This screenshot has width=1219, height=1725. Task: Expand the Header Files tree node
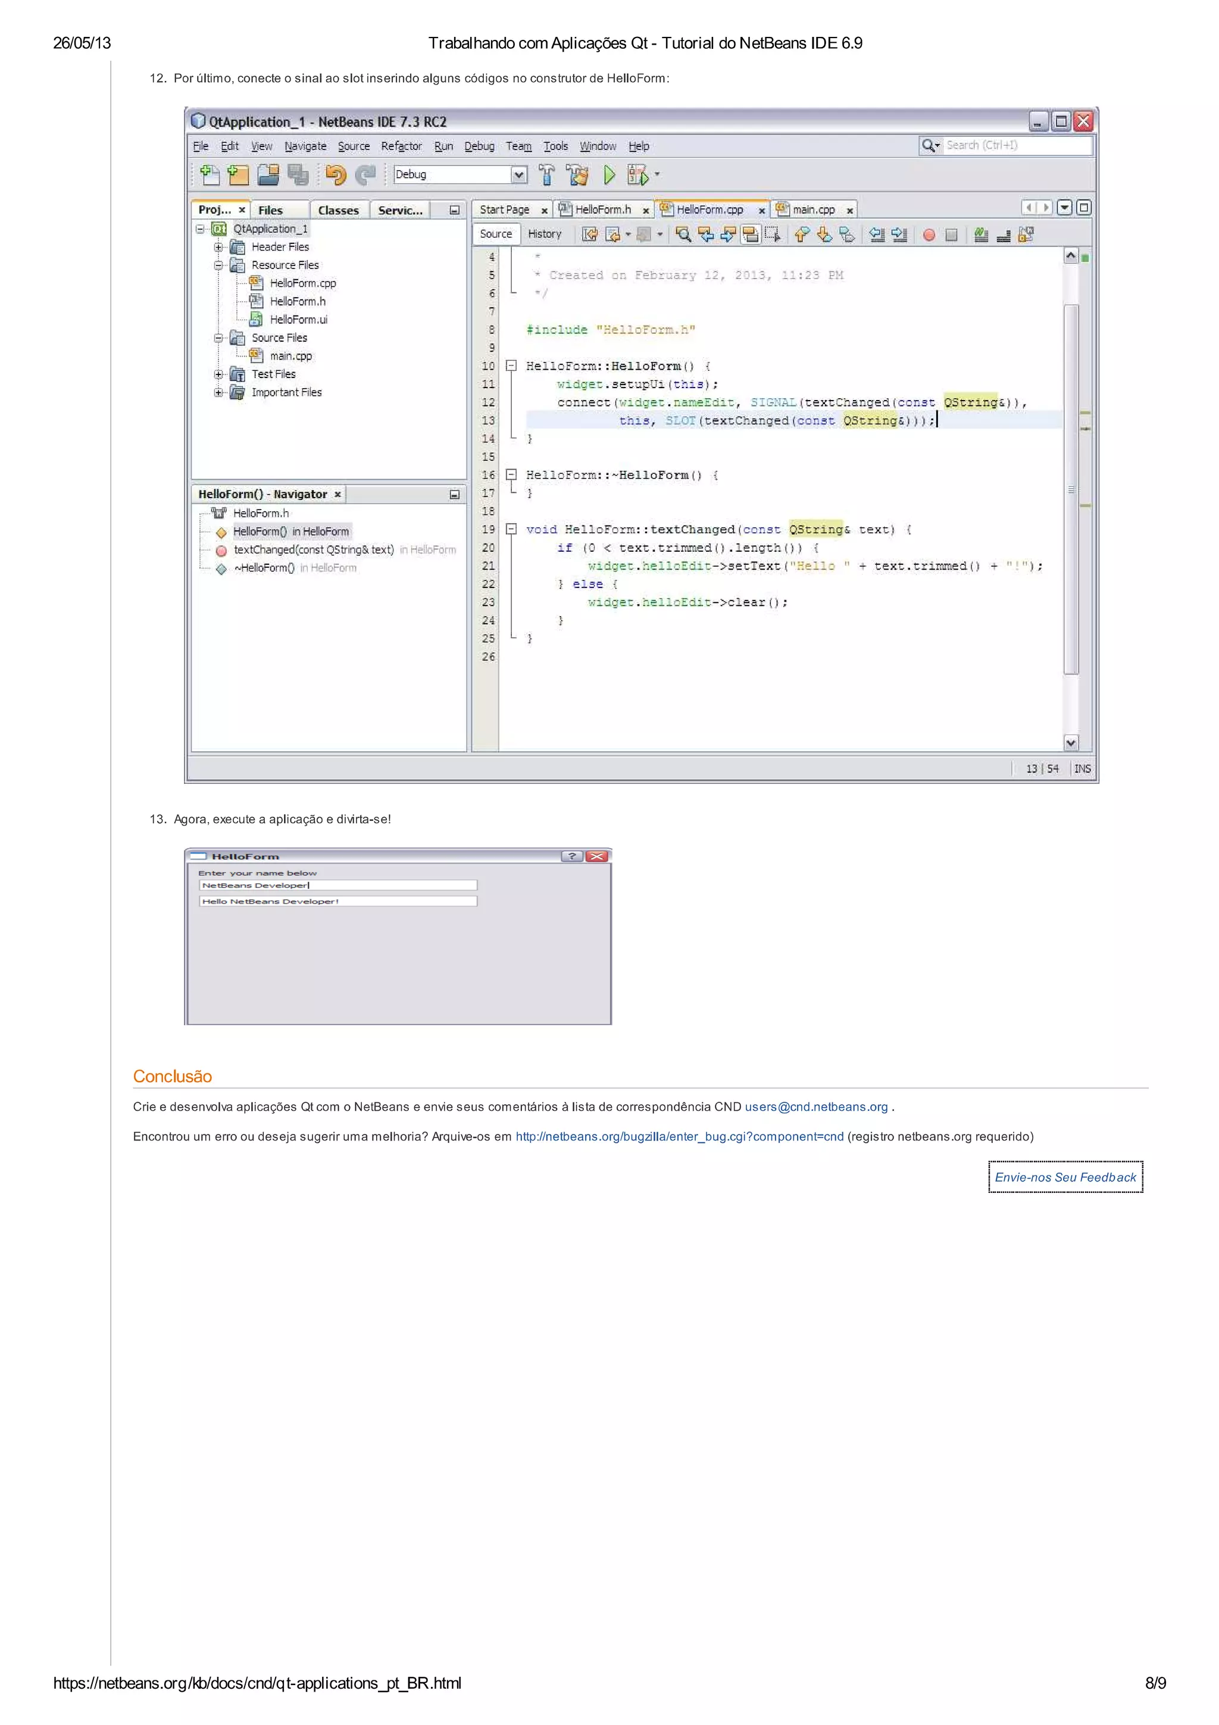[218, 247]
